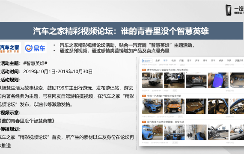The image size is (244, 154).
Task: Open the steering wheel interior photo in the 现代科技 post
Action: [x=218, y=132]
